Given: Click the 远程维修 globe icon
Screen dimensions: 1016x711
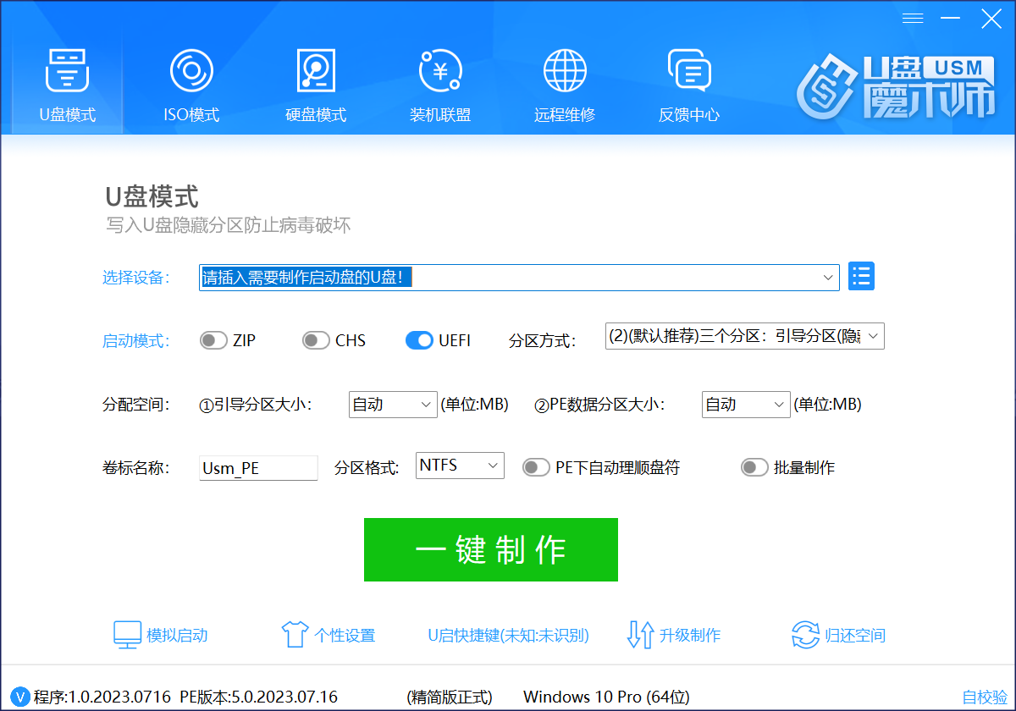Looking at the screenshot, I should tap(565, 71).
